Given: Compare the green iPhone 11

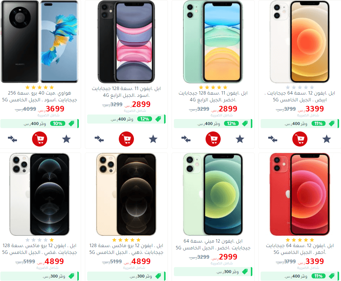Looking at the screenshot, I should click(x=186, y=139).
